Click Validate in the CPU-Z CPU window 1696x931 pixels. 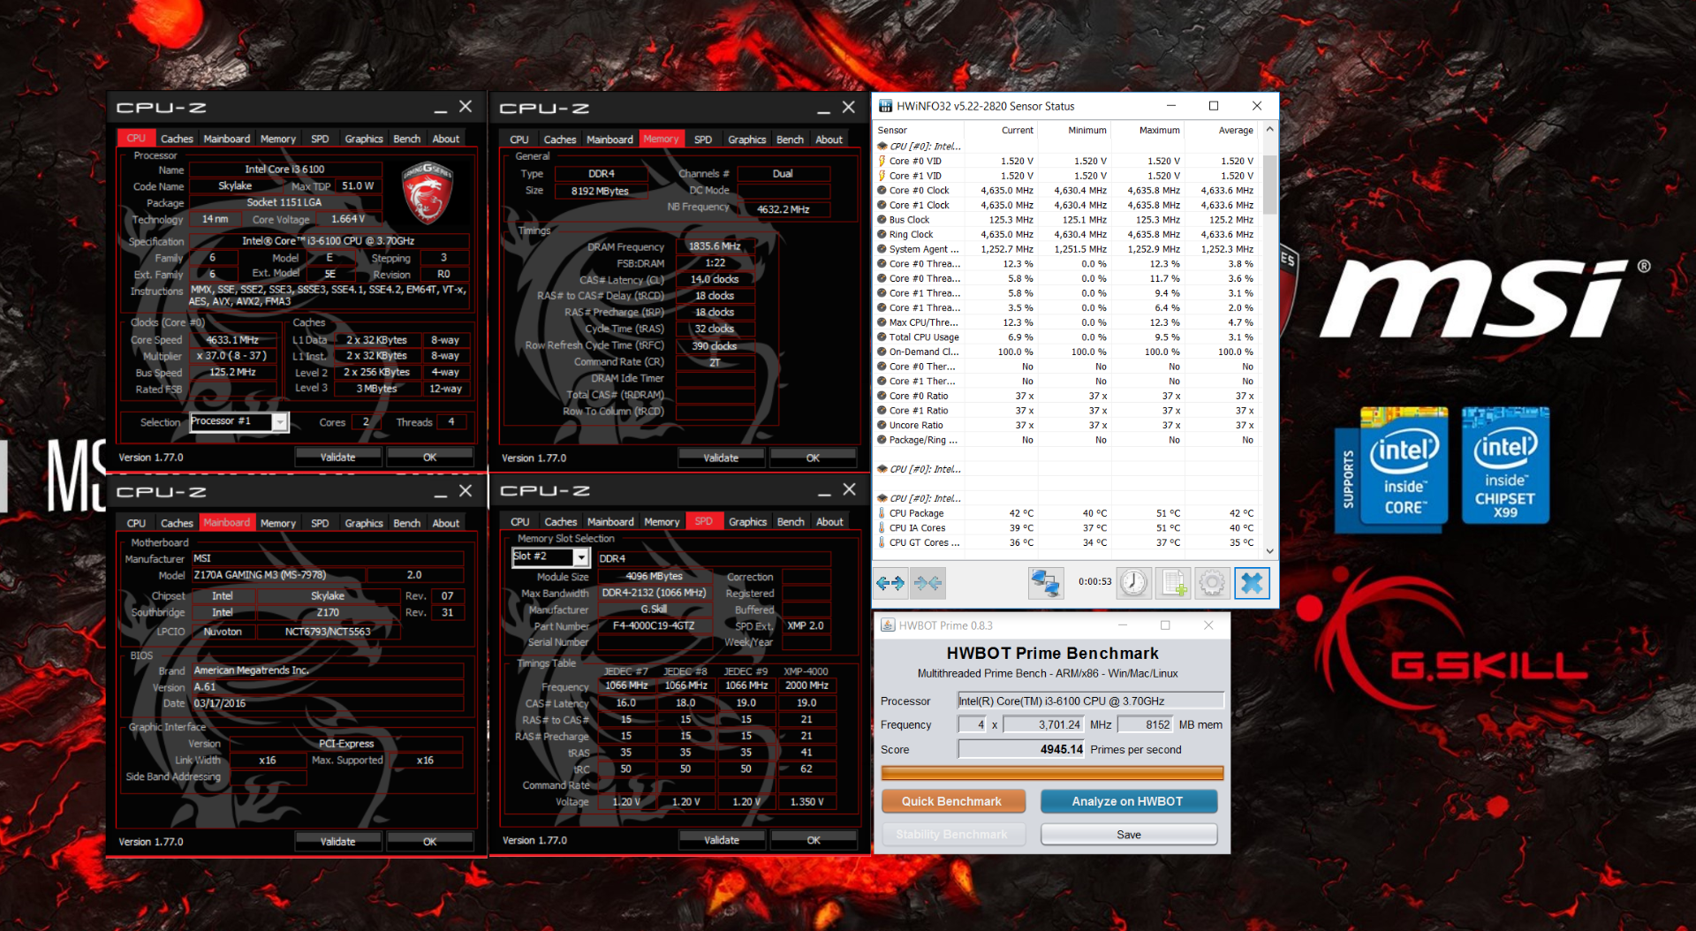338,457
